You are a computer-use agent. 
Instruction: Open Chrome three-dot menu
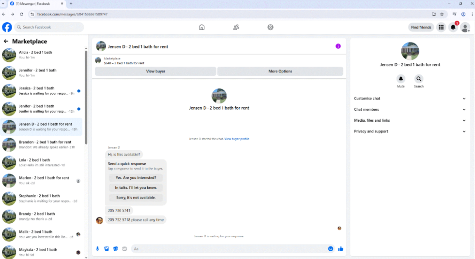(x=472, y=14)
